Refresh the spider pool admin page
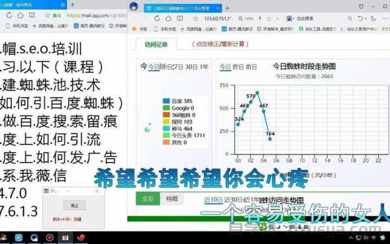Image resolution: width=390 pixels, height=244 pixels. (157, 18)
